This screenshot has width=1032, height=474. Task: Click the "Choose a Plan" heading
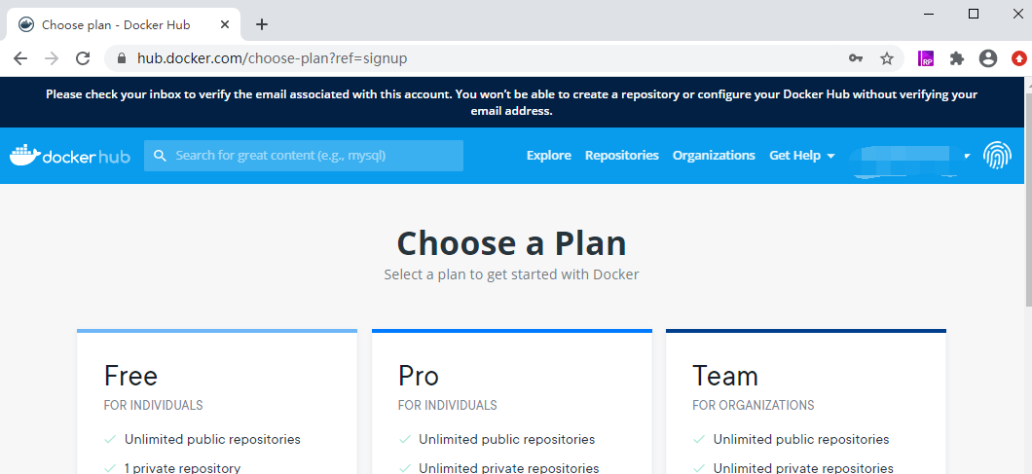[x=511, y=243]
